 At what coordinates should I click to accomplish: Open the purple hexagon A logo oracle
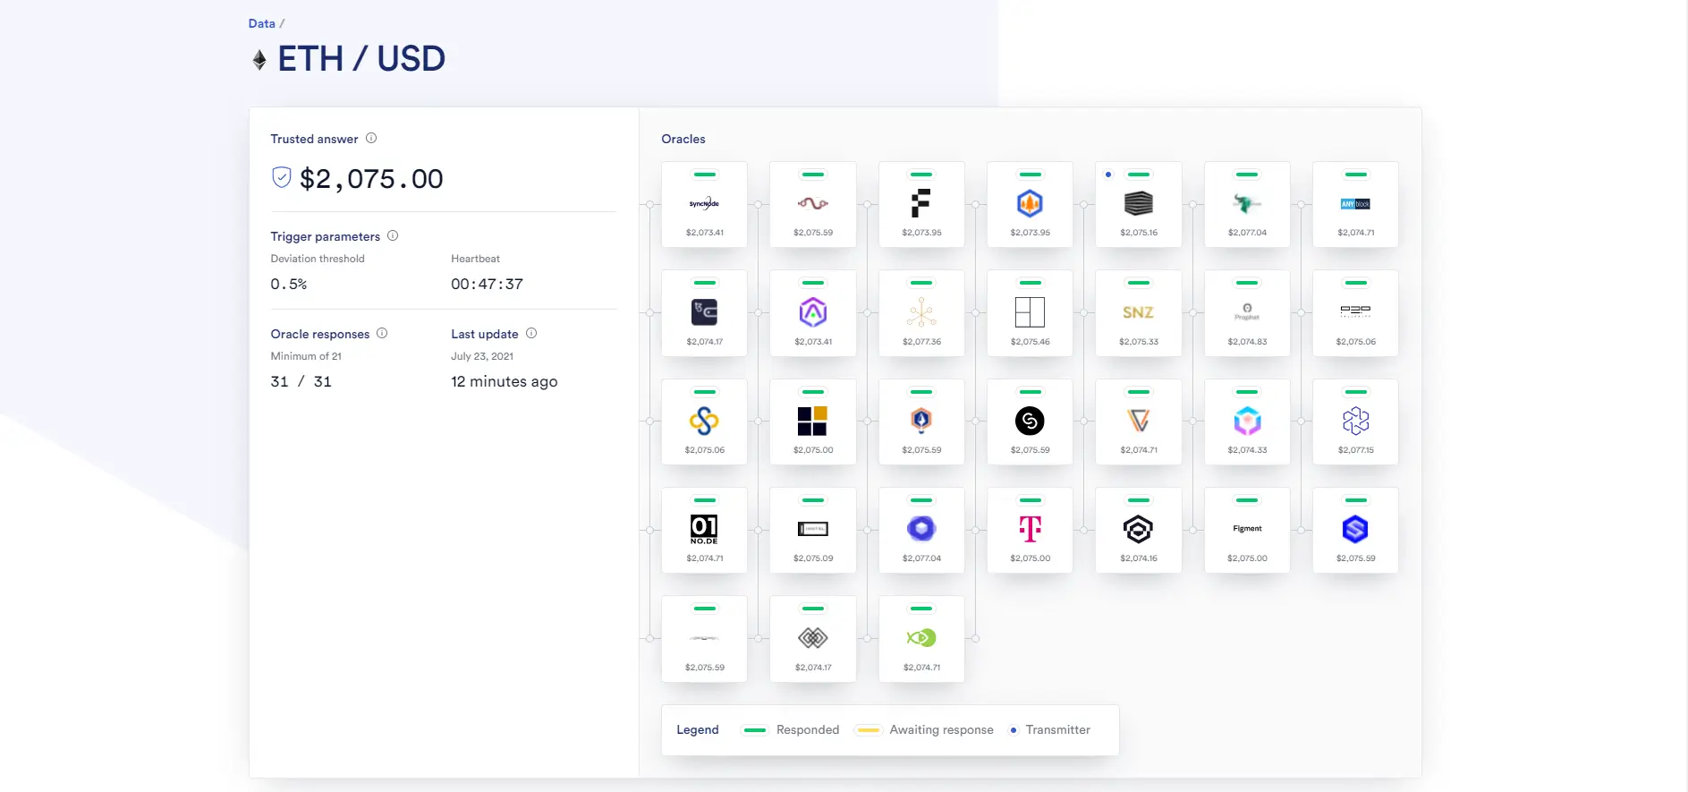coord(813,313)
